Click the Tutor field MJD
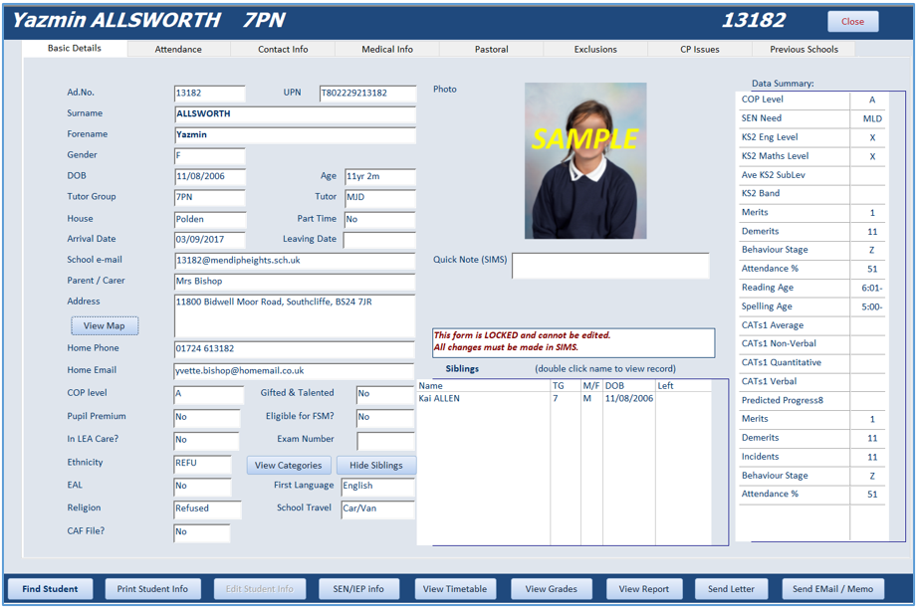 380,197
